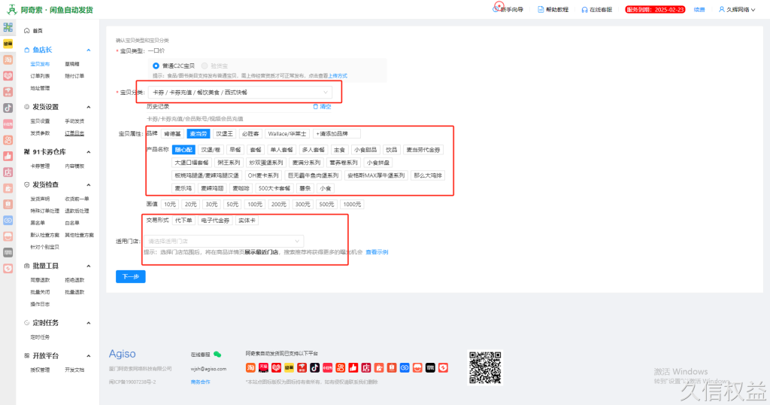This screenshot has width=770, height=405.
Task: Click the blue 下一步 button
Action: 131,277
